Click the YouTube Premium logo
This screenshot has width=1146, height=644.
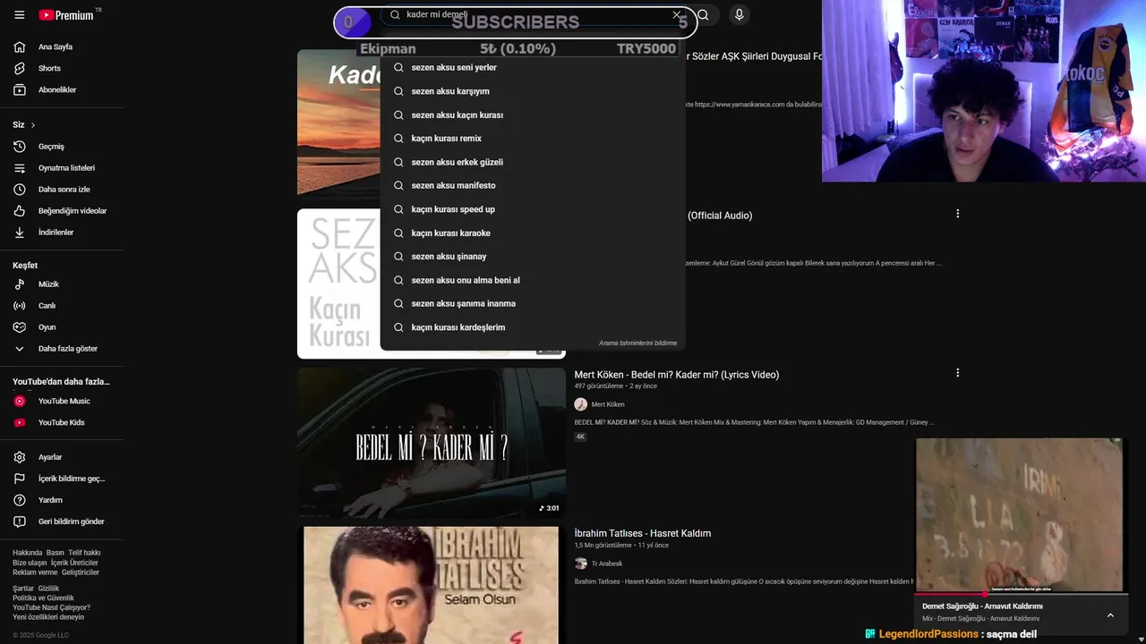pyautogui.click(x=68, y=15)
